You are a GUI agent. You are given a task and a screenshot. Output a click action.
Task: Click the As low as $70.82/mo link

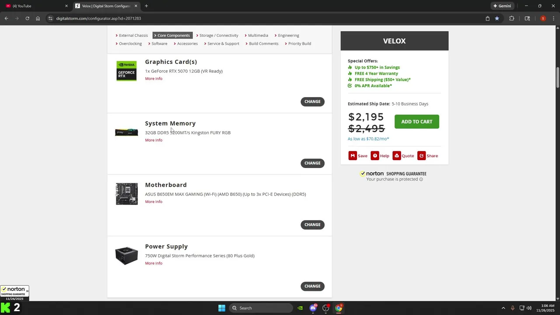click(x=368, y=139)
